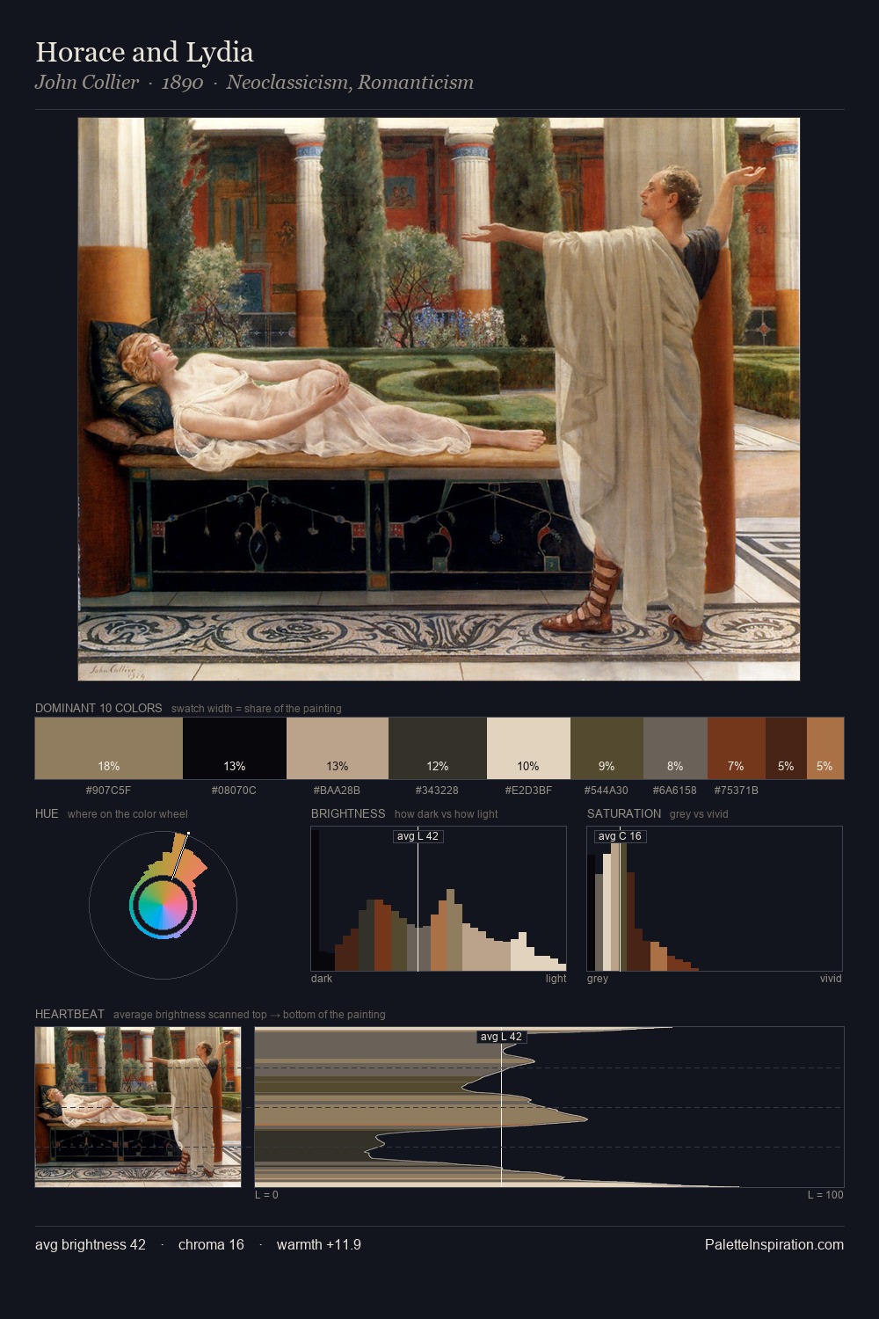Image resolution: width=879 pixels, height=1319 pixels.
Task: Select the dark grey 12% swatch #343228
Action: (x=438, y=748)
